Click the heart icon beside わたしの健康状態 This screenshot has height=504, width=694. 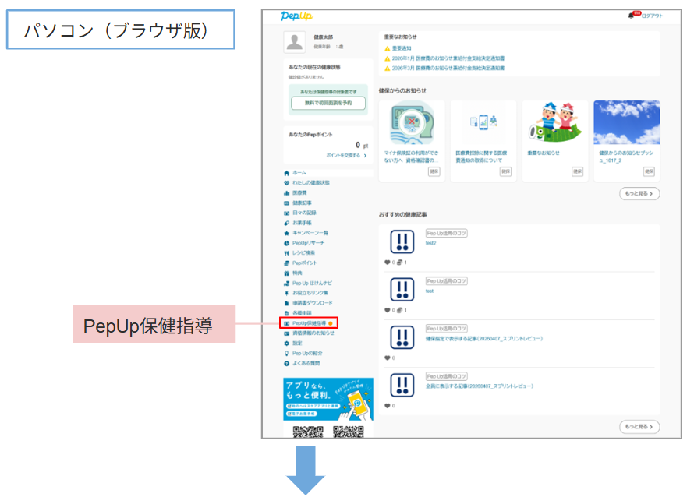(286, 182)
